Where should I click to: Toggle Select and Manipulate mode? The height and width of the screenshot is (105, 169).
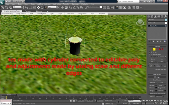62,7
